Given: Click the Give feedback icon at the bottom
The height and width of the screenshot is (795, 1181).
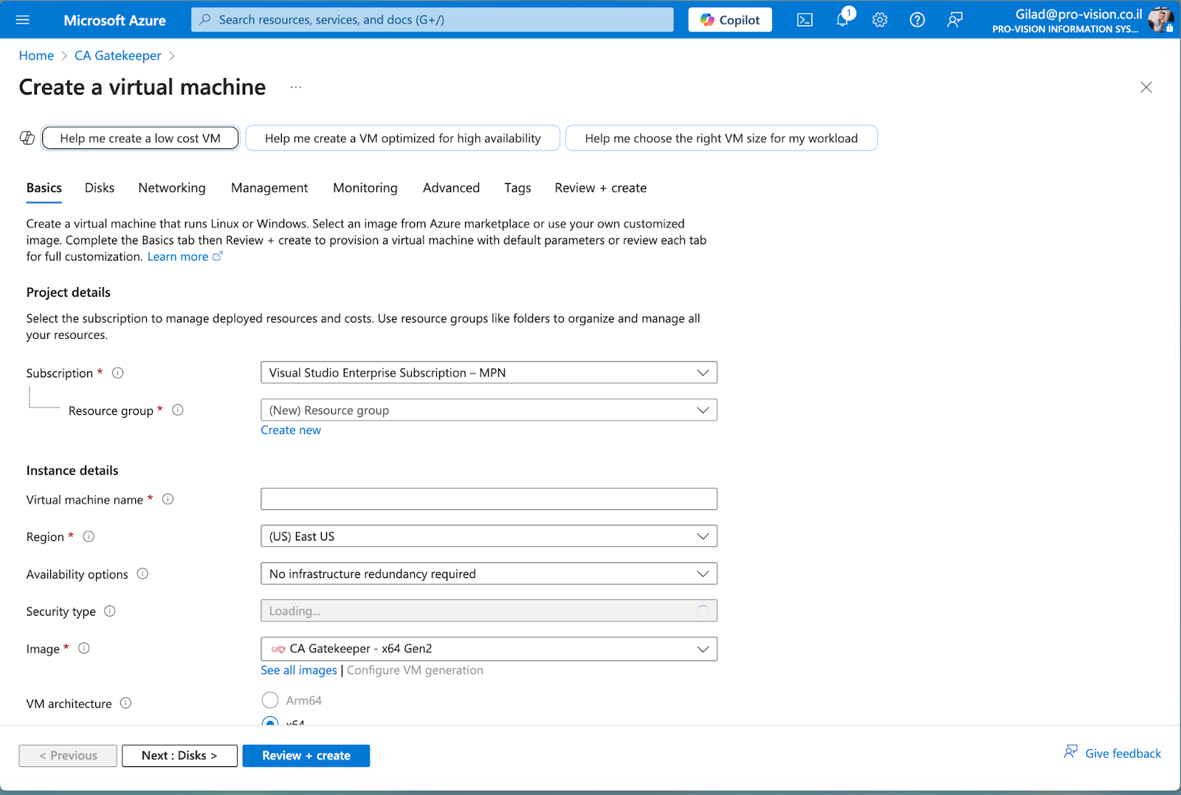Looking at the screenshot, I should tap(1070, 751).
